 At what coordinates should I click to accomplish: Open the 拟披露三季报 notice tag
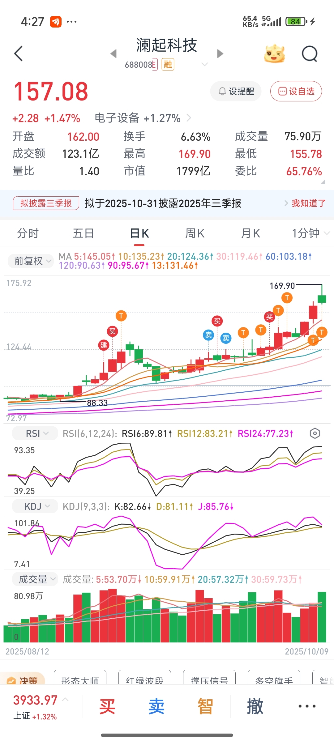point(46,203)
